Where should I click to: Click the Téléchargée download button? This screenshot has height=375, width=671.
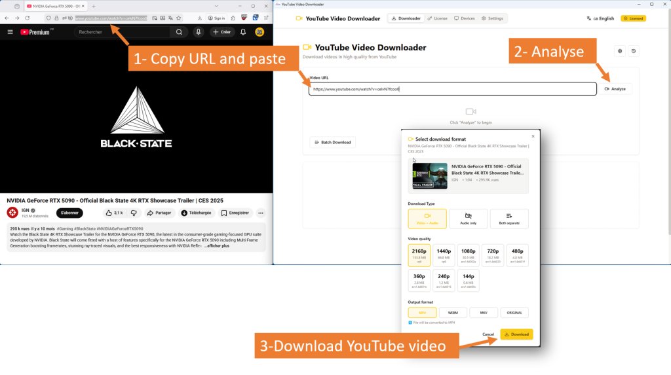tap(196, 213)
